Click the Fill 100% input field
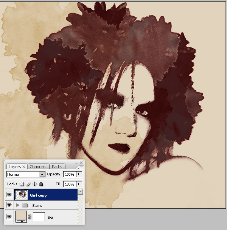The width and height of the screenshot is (227, 230). (x=70, y=184)
